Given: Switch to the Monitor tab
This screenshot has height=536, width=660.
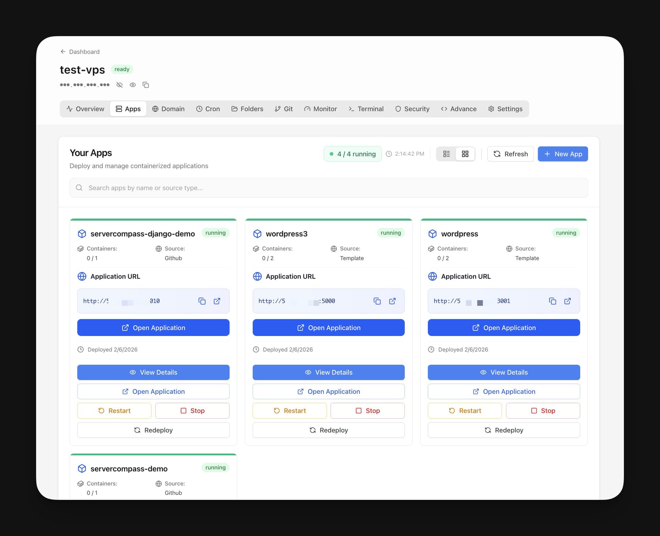Looking at the screenshot, I should [x=320, y=109].
